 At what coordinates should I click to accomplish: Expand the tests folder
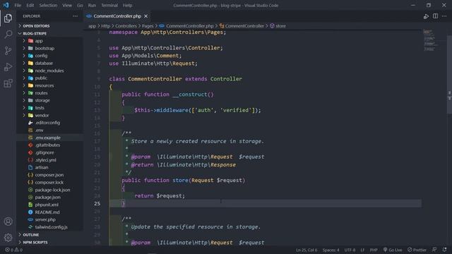tap(40, 108)
